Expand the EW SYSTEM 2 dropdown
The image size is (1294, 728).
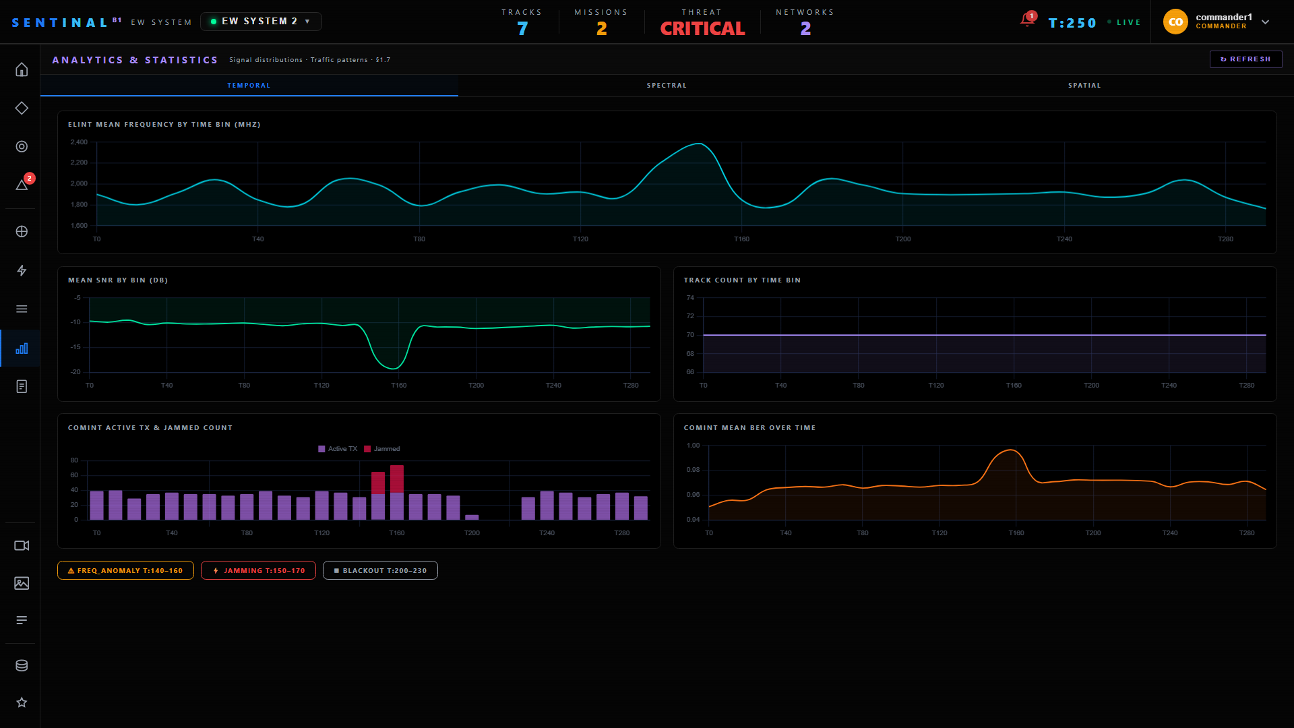[x=261, y=22]
